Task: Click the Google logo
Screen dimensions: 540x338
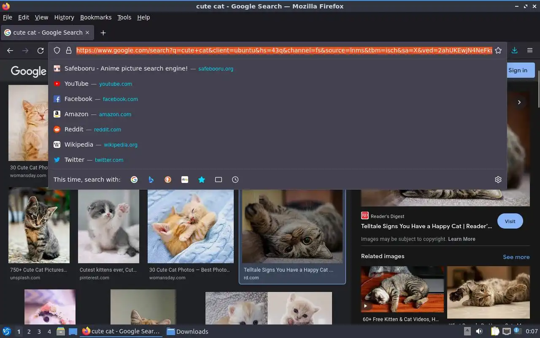Action: pos(28,71)
